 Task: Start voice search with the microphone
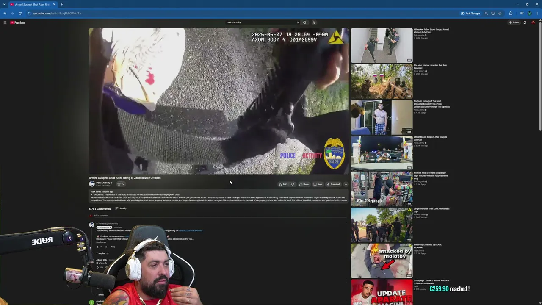click(314, 22)
